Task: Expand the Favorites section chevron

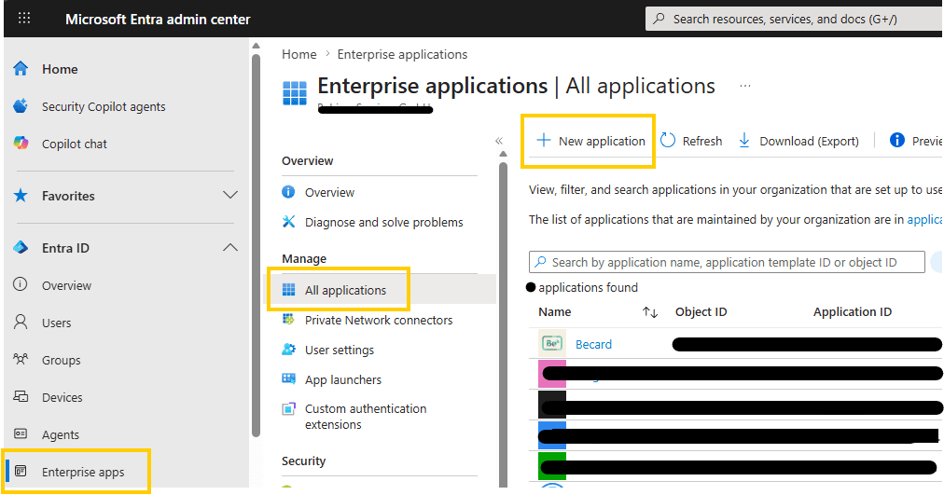Action: [230, 195]
